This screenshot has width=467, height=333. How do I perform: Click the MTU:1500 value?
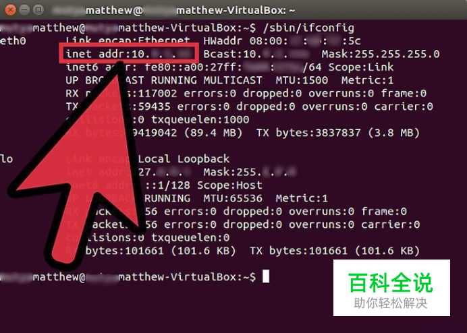[x=302, y=80]
